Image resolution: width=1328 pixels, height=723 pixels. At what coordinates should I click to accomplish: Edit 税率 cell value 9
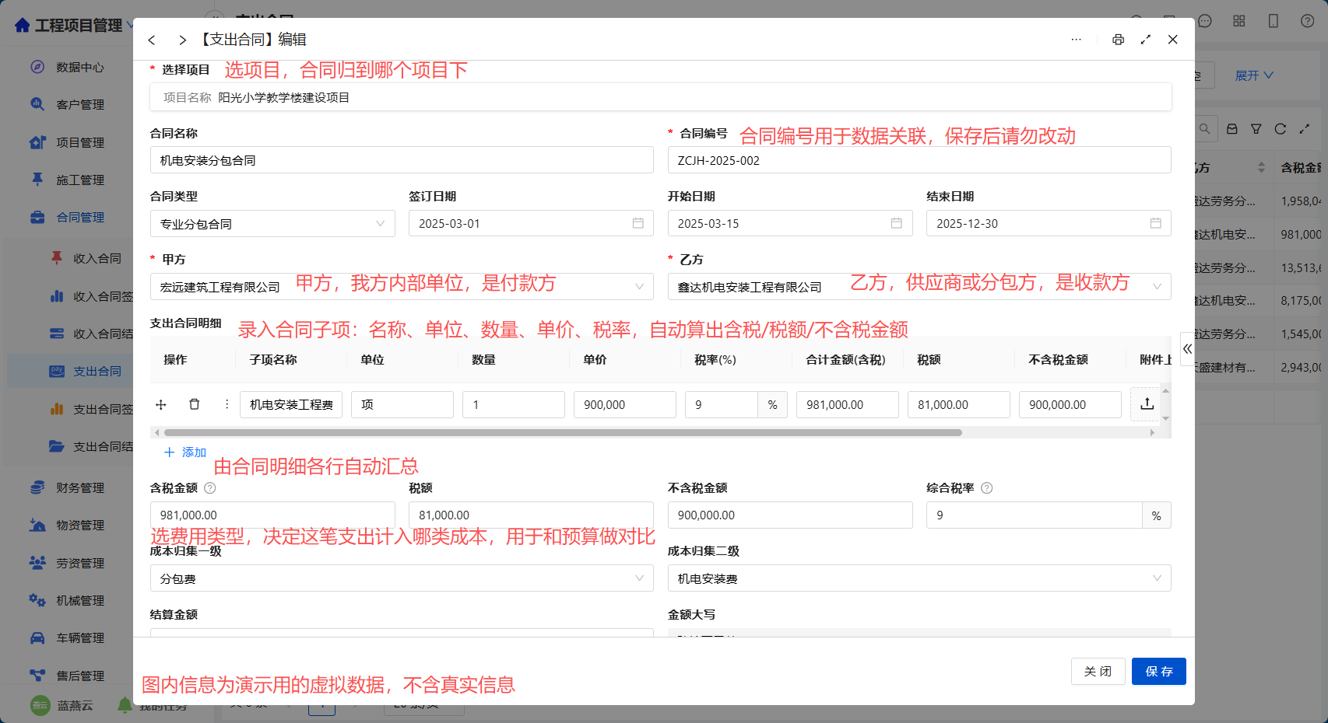[x=722, y=405]
